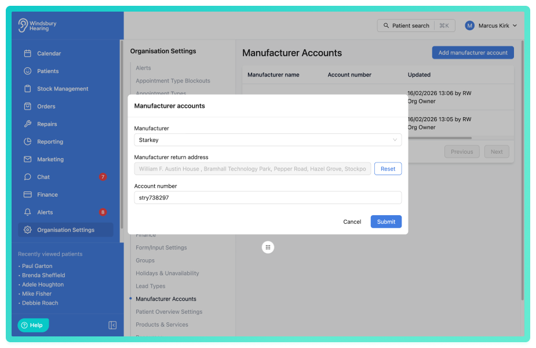Viewport: 536px width, 348px height.
Task: Click the Chat badge showing 7
Action: click(x=103, y=177)
